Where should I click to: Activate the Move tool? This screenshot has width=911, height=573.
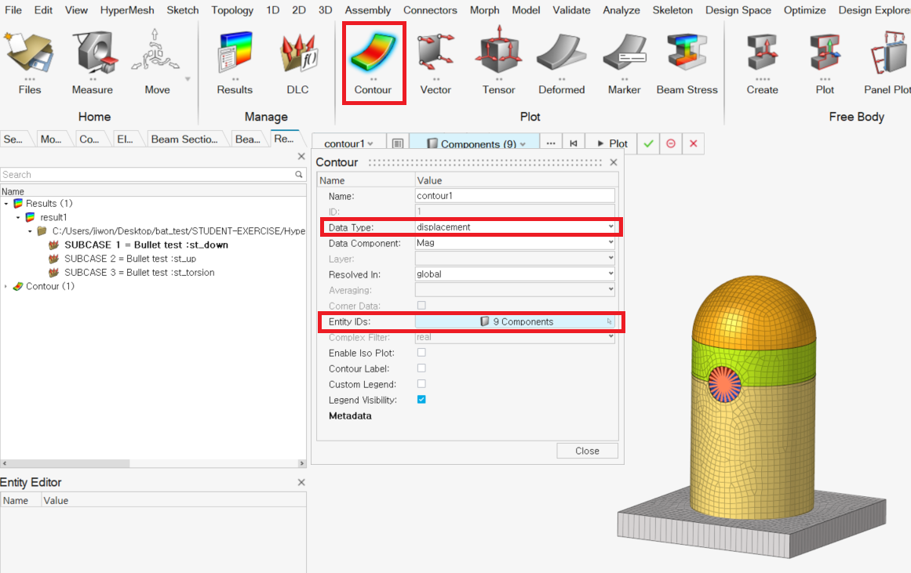pos(156,63)
